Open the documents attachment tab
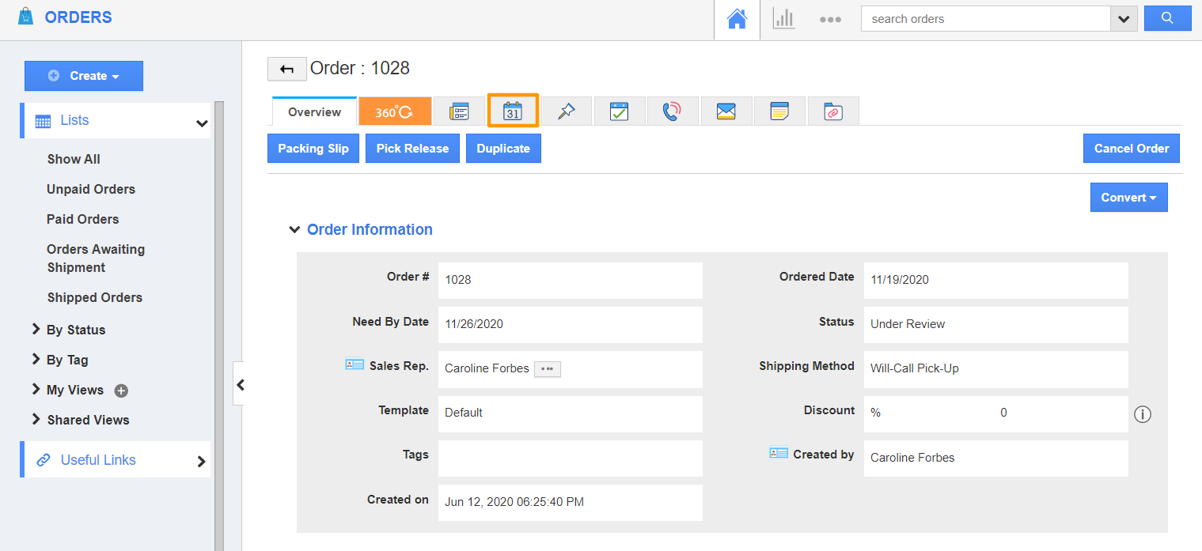 [832, 111]
